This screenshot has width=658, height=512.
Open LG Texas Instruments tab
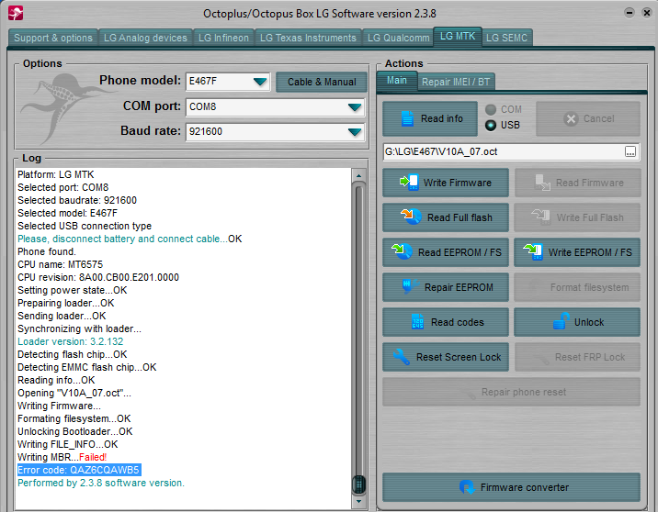(x=308, y=38)
